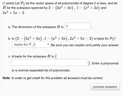Click the 'a. The dimension of the subspace' label
123x97 pixels.
(32, 27)
